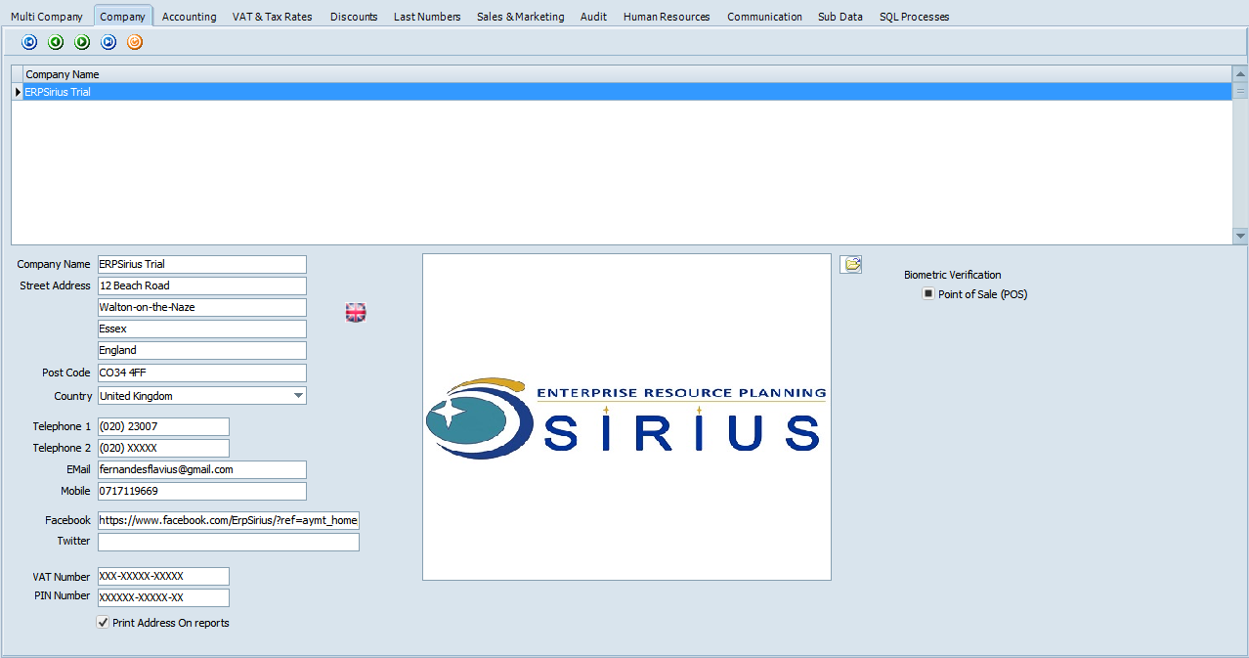Screen dimensions: 1249x658
Task: Click the PIN Number field
Action: pyautogui.click(x=163, y=597)
